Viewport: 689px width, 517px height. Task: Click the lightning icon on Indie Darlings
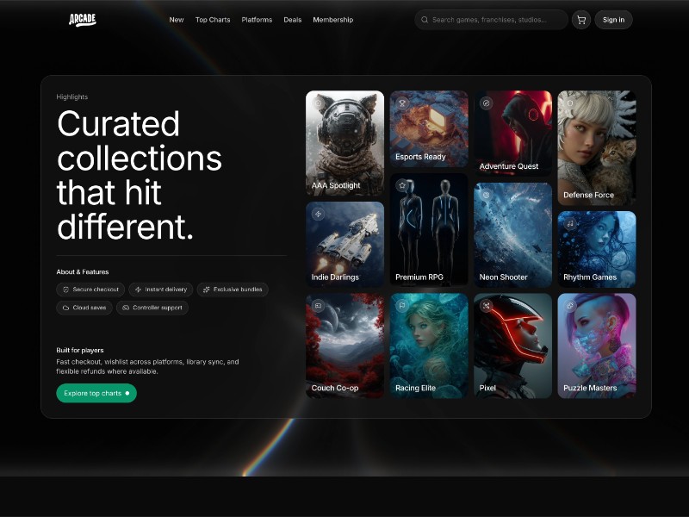(318, 214)
